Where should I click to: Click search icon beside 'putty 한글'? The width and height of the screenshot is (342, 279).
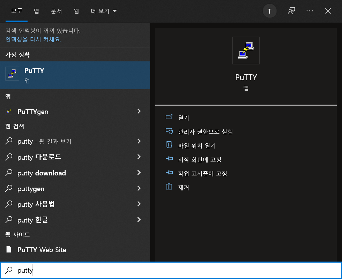9,219
